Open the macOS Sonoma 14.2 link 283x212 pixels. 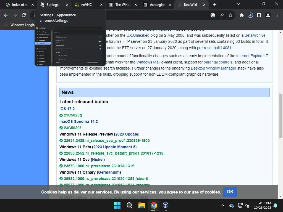[x=78, y=121]
